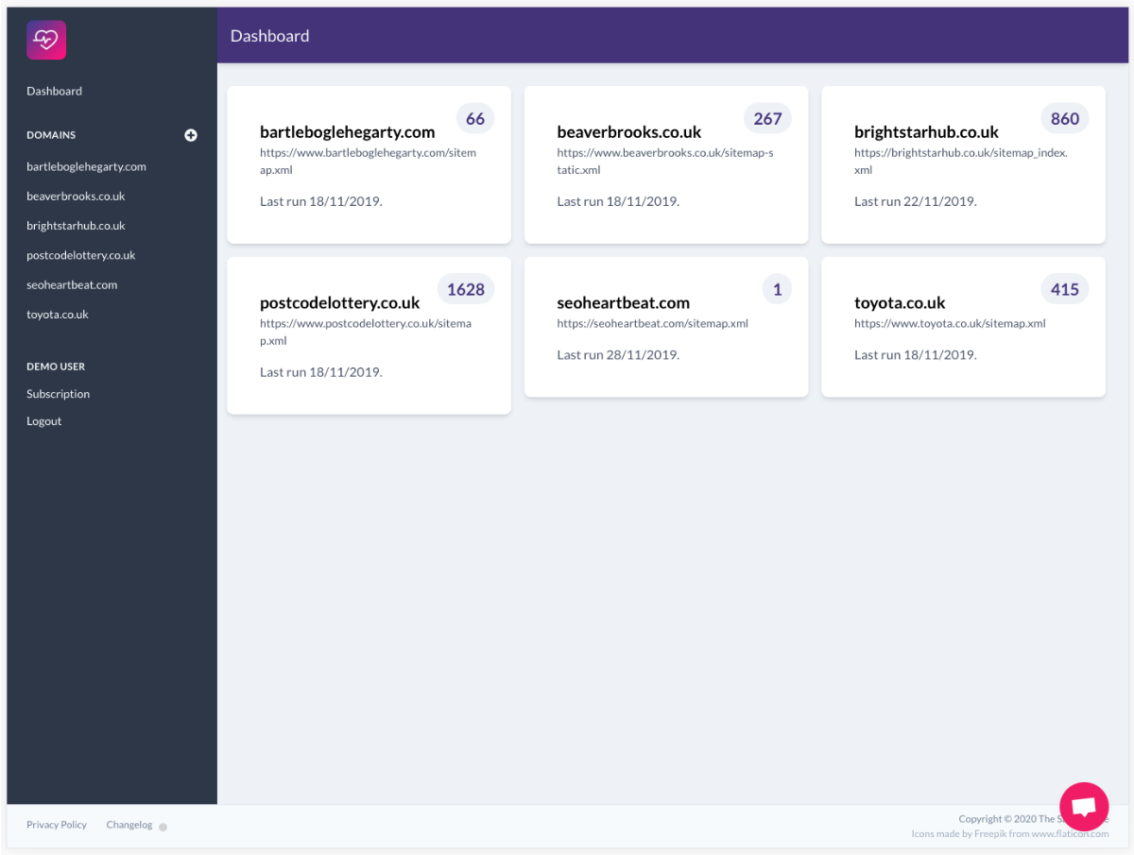Open the chat widget bubble
Viewport: 1134px width, 855px height.
pyautogui.click(x=1084, y=807)
